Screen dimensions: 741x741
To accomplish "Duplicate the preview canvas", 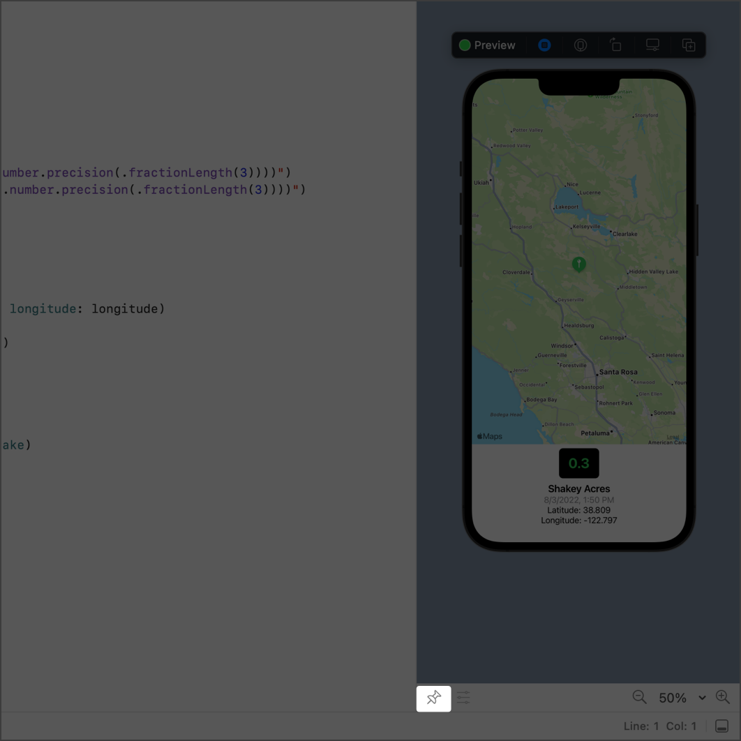I will coord(689,45).
